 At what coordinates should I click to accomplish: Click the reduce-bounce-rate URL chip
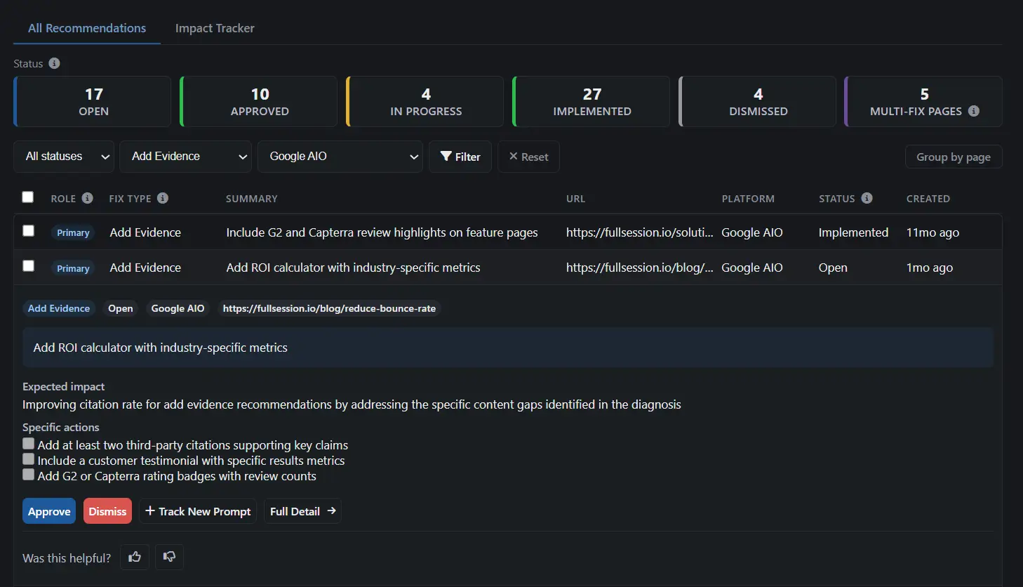[329, 308]
